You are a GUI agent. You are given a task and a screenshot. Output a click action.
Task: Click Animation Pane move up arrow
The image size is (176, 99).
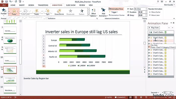coord(169,28)
